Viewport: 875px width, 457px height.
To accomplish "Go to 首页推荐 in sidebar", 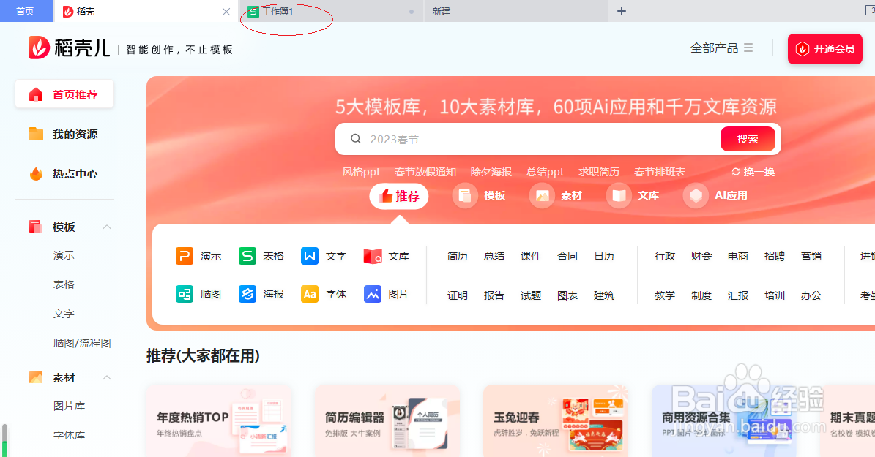I will click(x=64, y=94).
